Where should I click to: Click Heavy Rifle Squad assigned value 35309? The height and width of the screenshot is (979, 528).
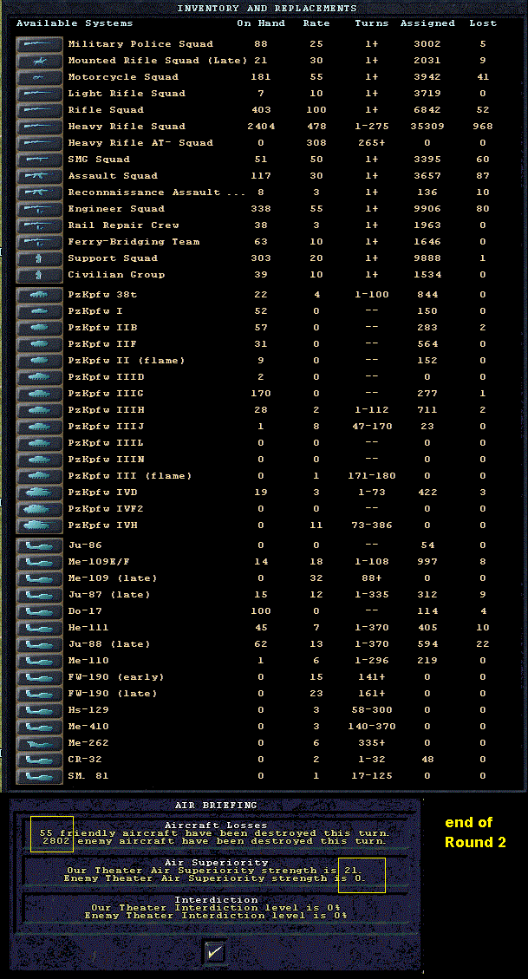[x=427, y=126]
